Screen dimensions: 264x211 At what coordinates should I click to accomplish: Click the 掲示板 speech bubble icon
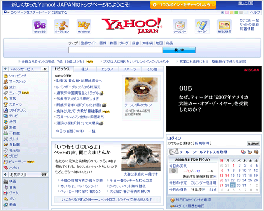click(6, 150)
